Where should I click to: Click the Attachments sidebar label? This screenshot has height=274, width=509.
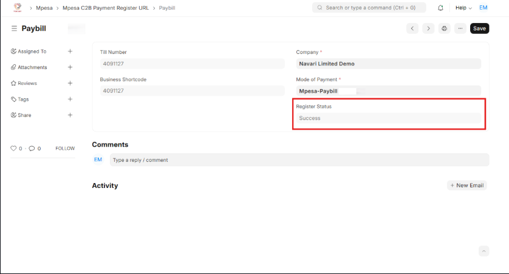[x=32, y=67]
